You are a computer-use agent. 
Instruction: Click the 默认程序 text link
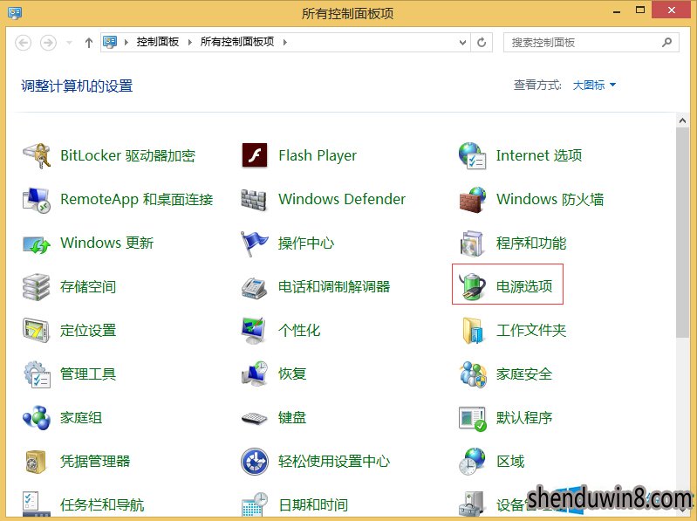(x=524, y=418)
